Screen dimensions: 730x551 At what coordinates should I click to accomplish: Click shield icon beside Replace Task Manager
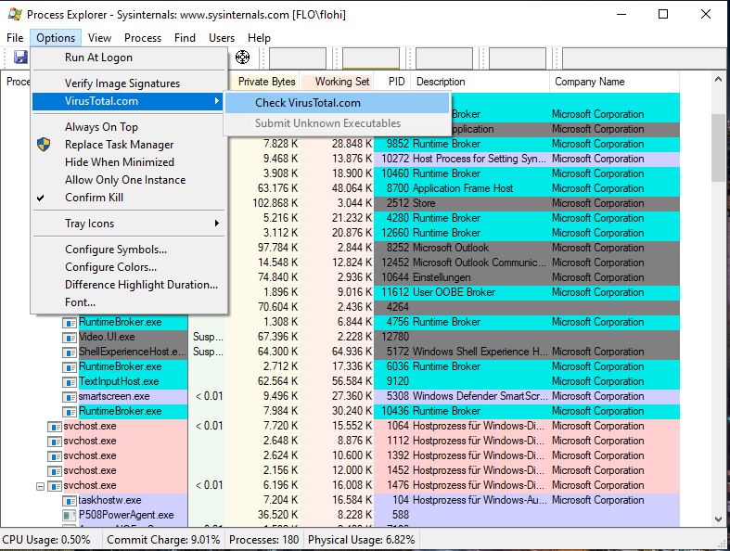pos(44,145)
